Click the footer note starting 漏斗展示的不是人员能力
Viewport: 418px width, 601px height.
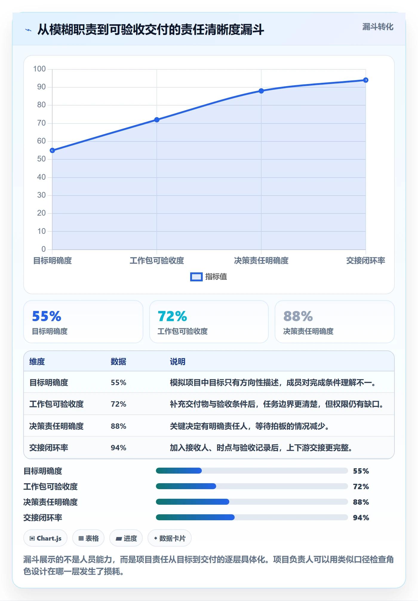click(209, 565)
